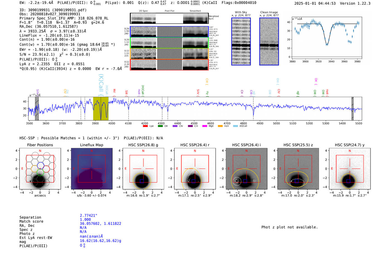This screenshot has height=265, width=390.
Task: Click the 'Version 1.22.3' label
Action: (355, 3)
